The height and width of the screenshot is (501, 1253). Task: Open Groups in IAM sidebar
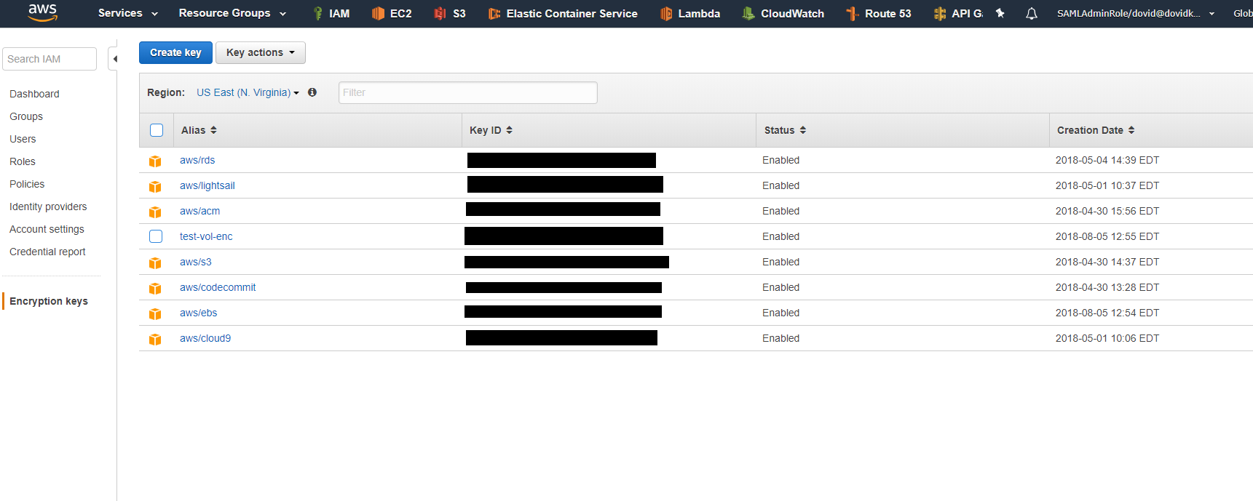click(26, 116)
